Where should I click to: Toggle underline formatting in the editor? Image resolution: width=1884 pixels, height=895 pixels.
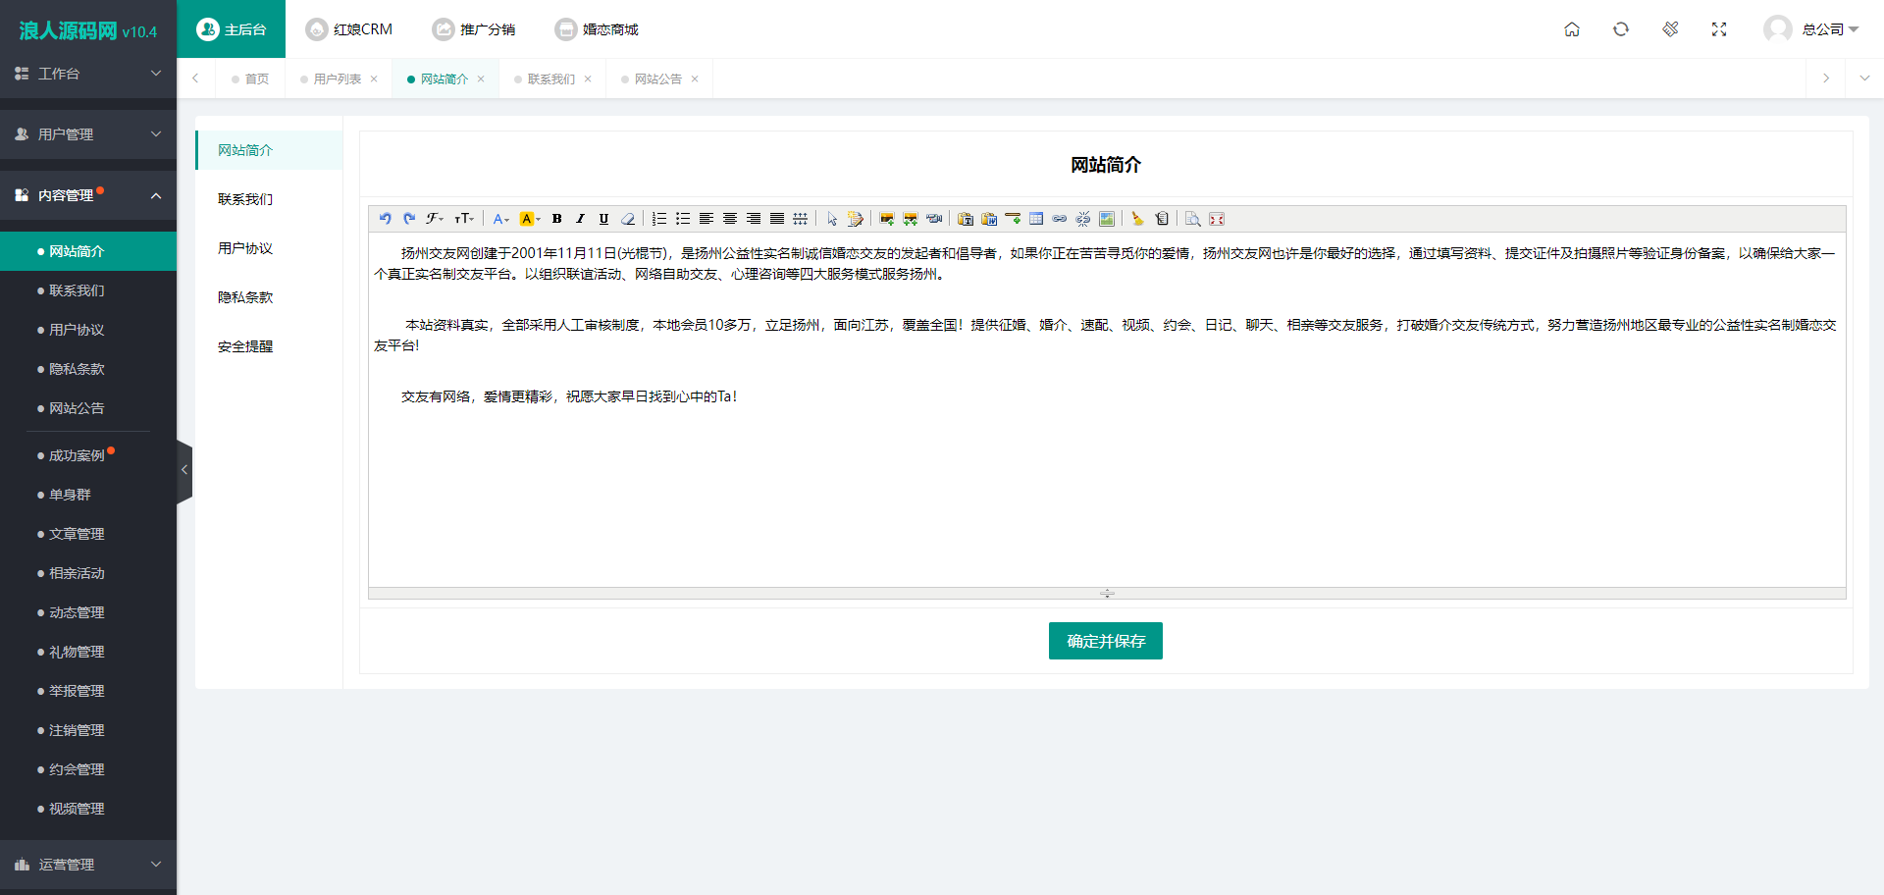(x=603, y=219)
